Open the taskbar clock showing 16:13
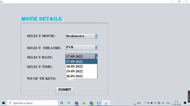Image resolution: width=190 pixels, height=106 pixels. pyautogui.click(x=176, y=103)
